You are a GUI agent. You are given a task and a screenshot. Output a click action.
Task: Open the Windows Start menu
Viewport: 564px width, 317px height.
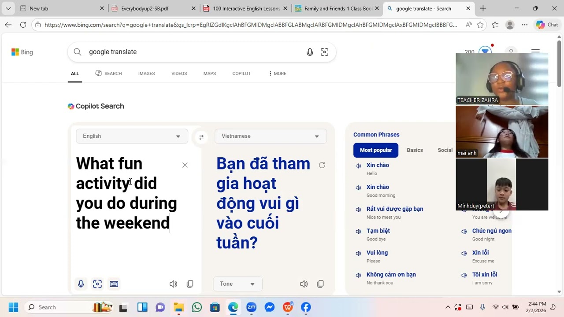(13, 307)
